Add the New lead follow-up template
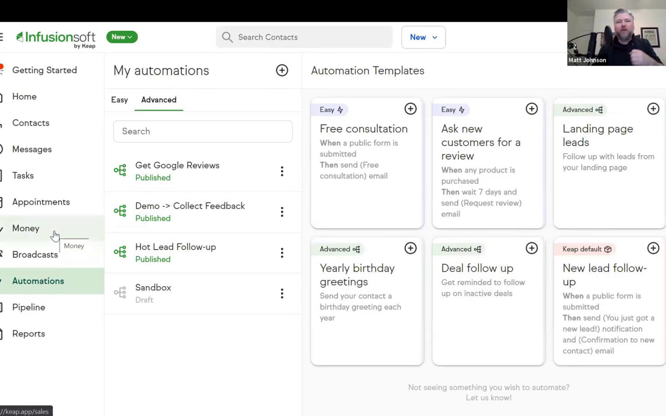This screenshot has width=666, height=416. pyautogui.click(x=653, y=248)
